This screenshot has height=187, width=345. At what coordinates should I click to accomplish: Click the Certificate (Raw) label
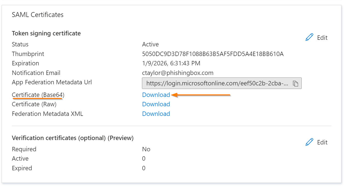(x=34, y=104)
